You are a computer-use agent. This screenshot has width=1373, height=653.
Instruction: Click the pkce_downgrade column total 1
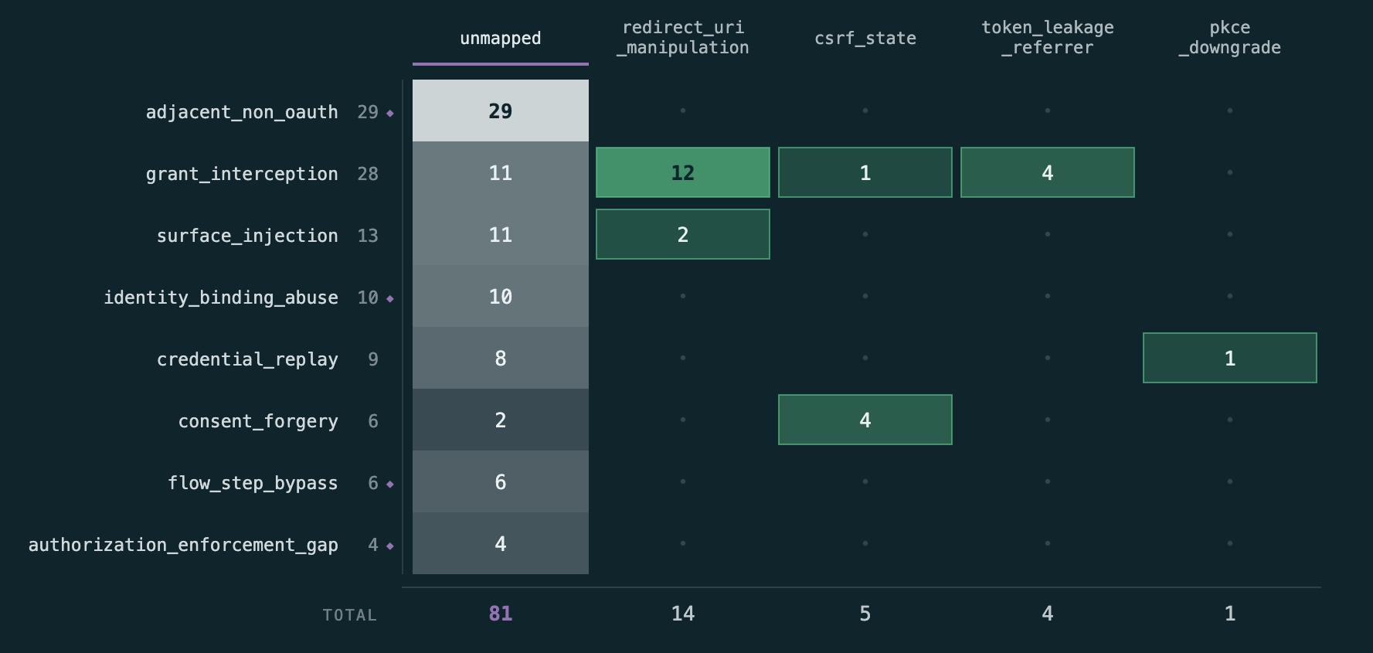pos(1230,614)
